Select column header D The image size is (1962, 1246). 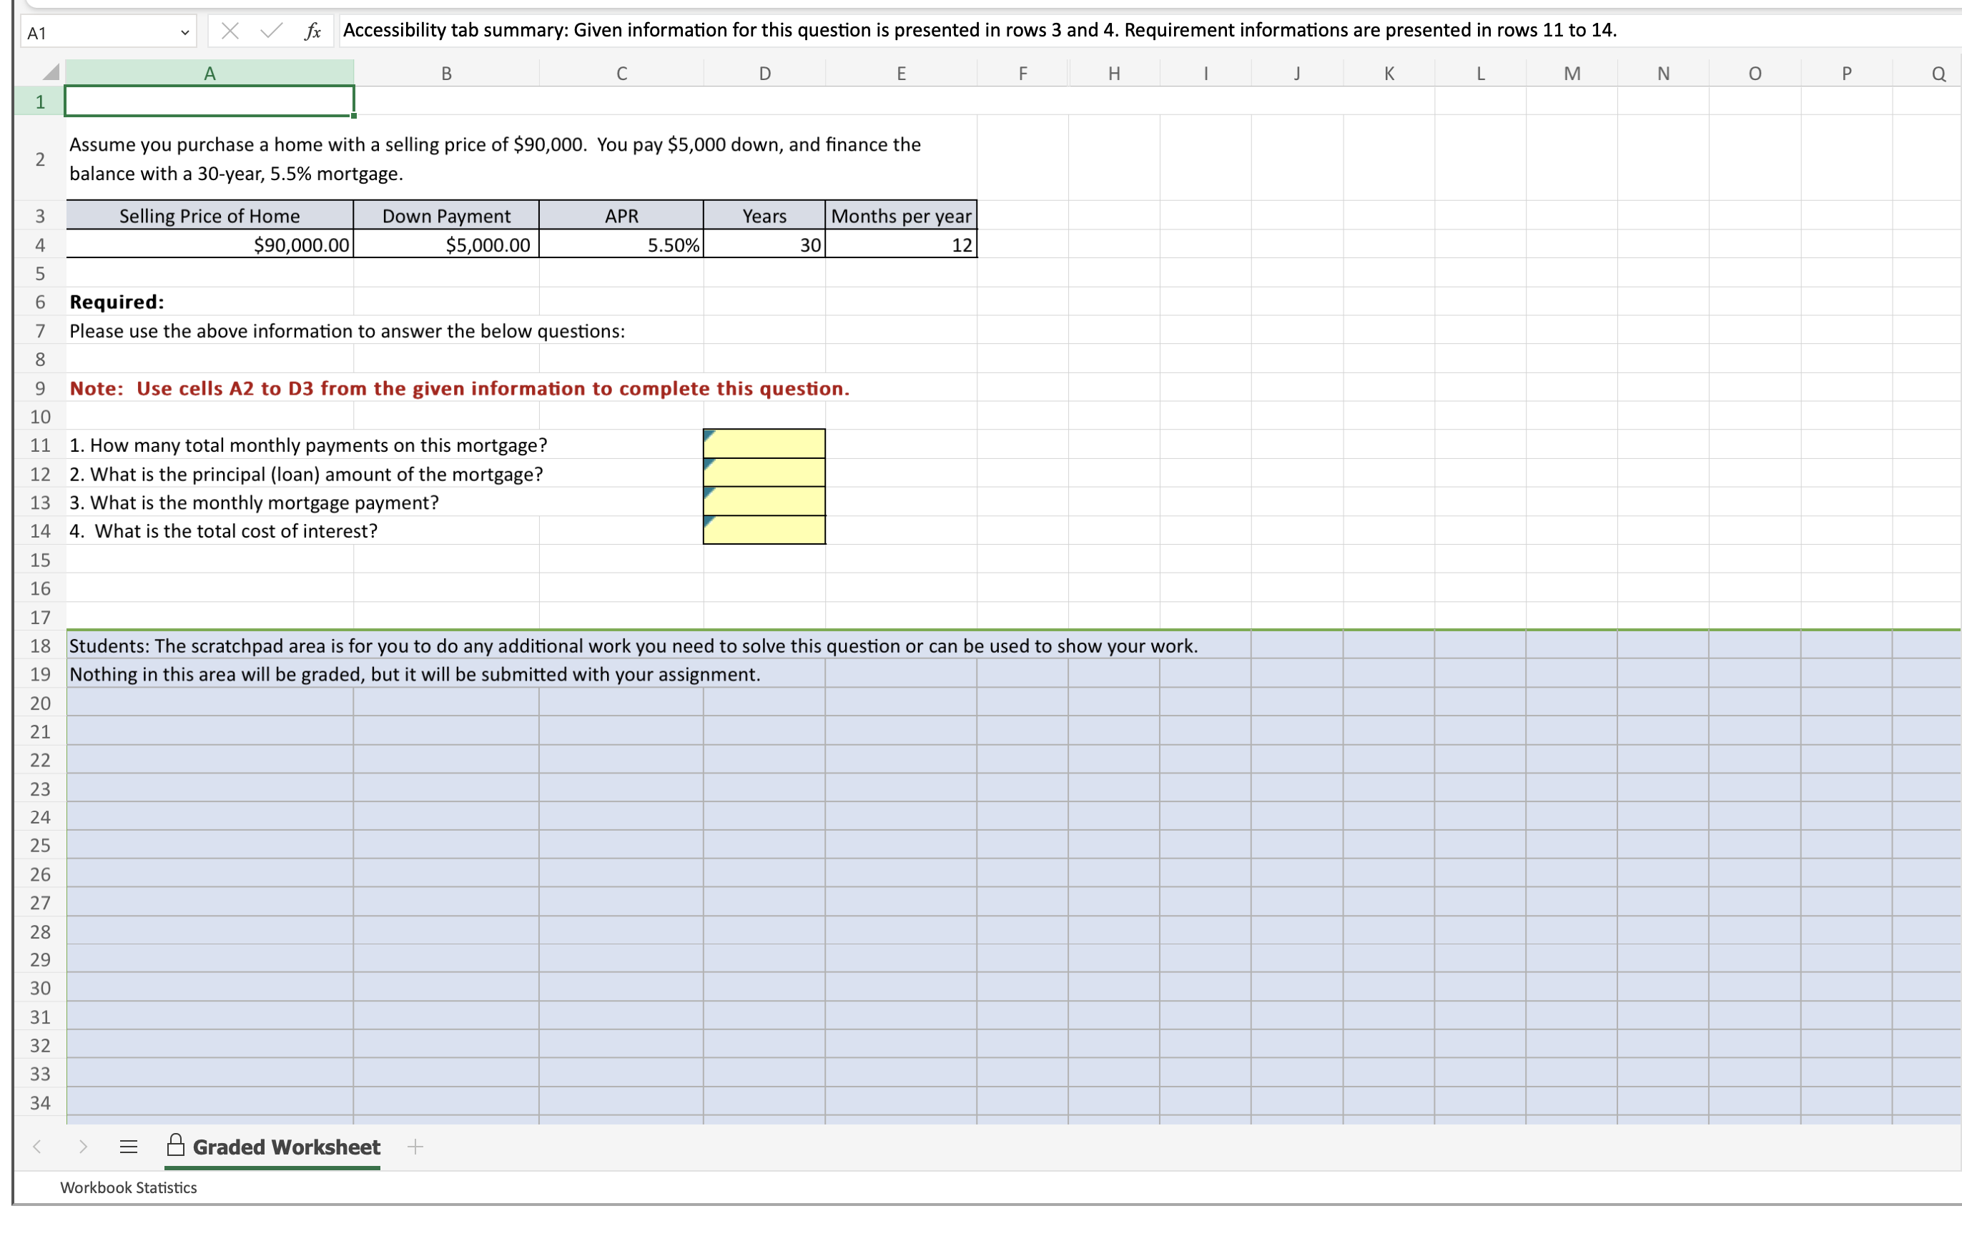(x=764, y=72)
